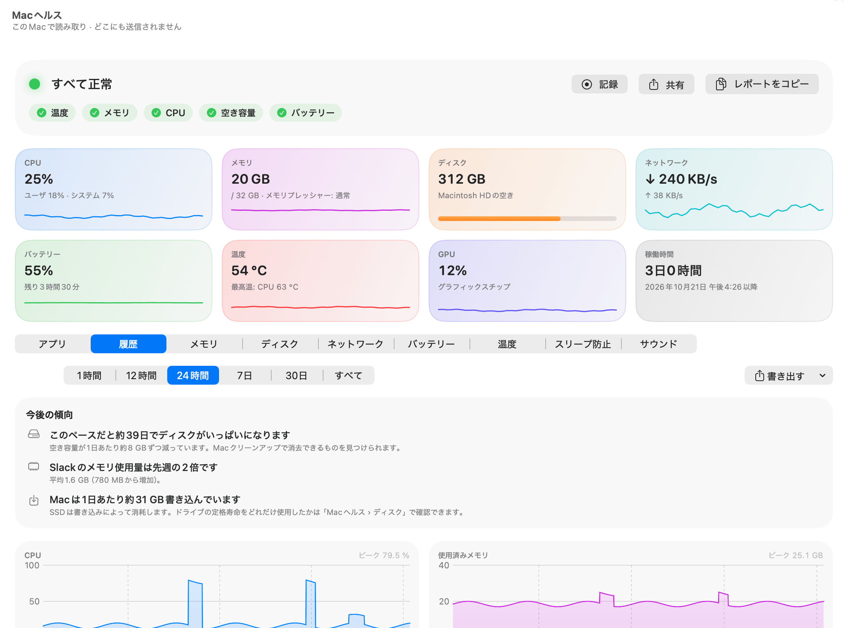Click the green status dot beside すべて正常
844x628 pixels.
(x=35, y=84)
